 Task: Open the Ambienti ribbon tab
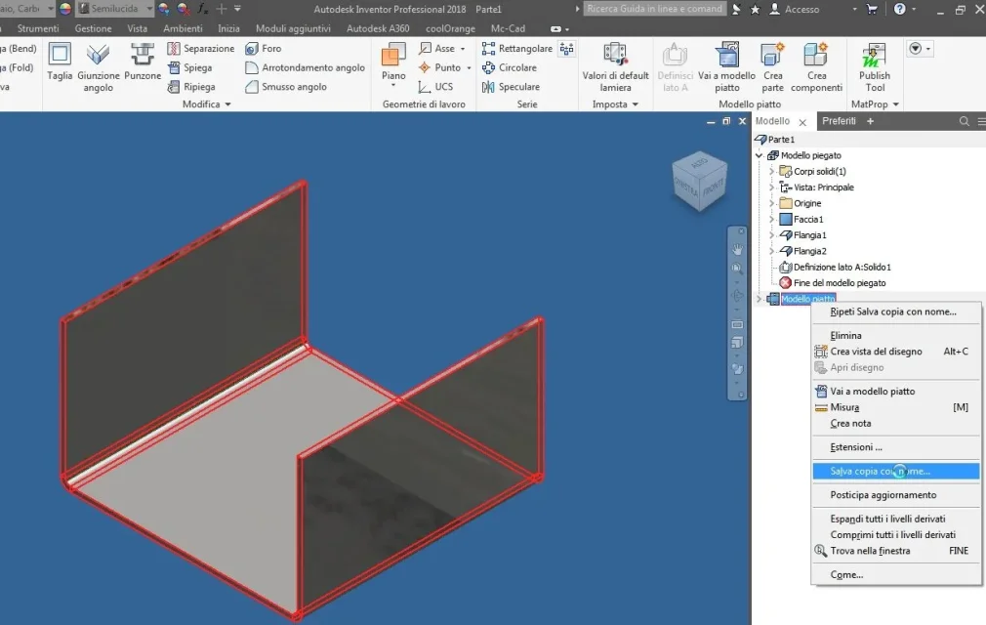tap(183, 28)
